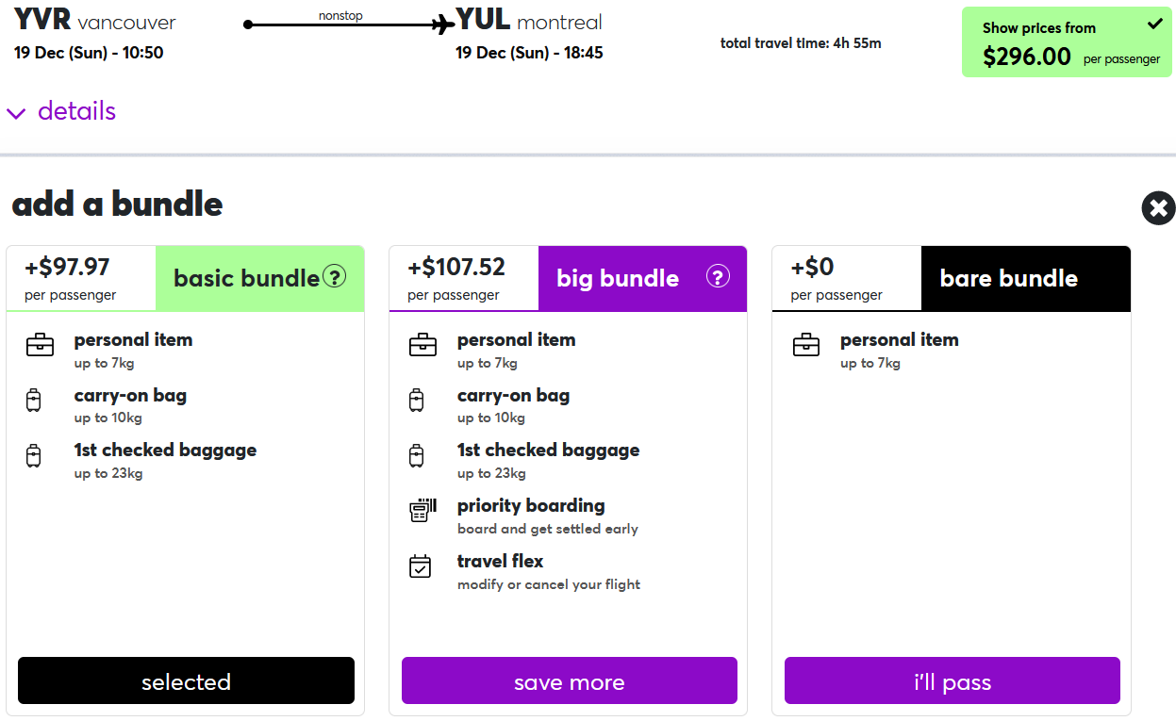Select the black bare bundle header
The width and height of the screenshot is (1176, 721).
point(1025,278)
